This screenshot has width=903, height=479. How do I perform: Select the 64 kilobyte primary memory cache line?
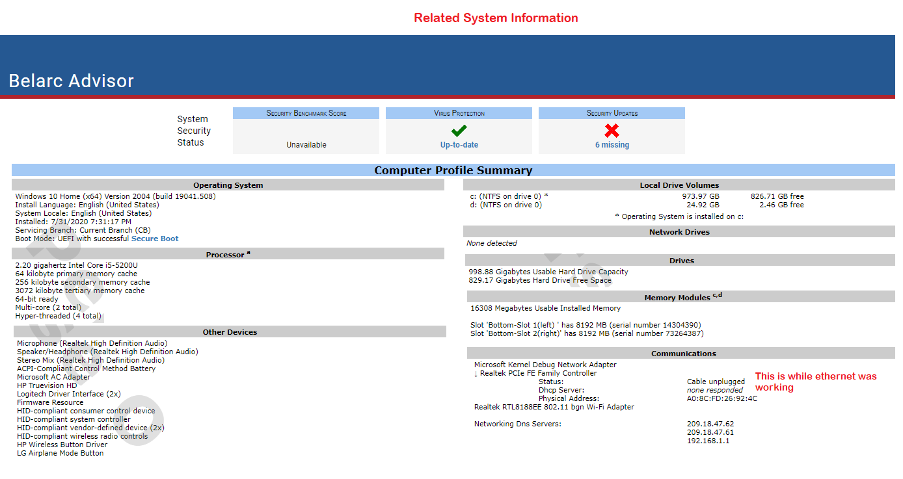pyautogui.click(x=76, y=274)
